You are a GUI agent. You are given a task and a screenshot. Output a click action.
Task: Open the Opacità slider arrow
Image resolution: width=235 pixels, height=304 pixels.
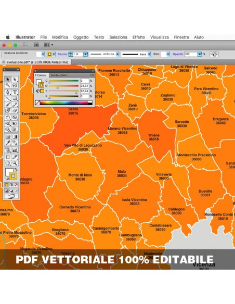coord(200,54)
